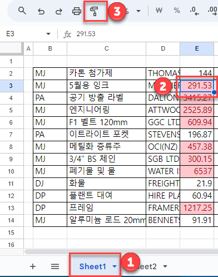Select column C header

[x=106, y=48]
